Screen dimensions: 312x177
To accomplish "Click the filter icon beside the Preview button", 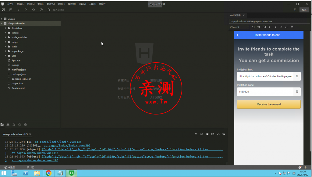I will [295, 10].
